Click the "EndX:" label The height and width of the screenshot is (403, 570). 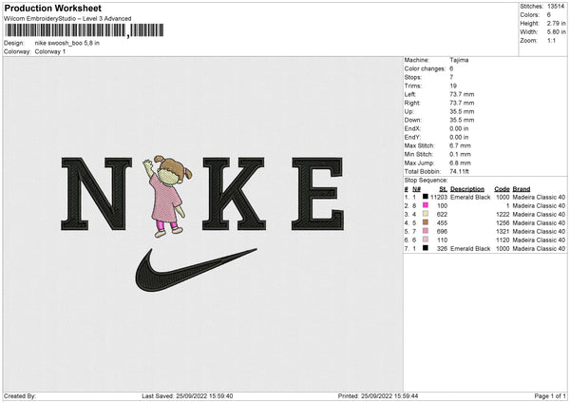[x=412, y=128]
